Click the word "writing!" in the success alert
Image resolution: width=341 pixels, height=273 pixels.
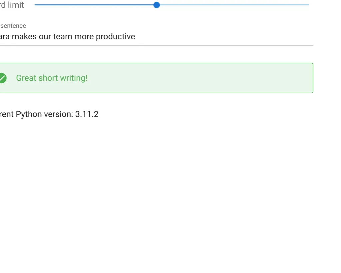pyautogui.click(x=74, y=78)
